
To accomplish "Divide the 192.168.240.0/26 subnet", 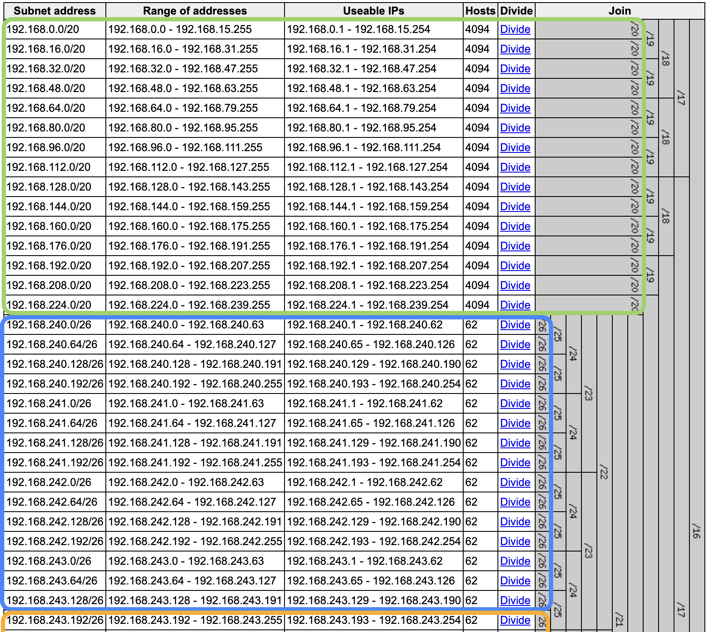I will pyautogui.click(x=515, y=325).
